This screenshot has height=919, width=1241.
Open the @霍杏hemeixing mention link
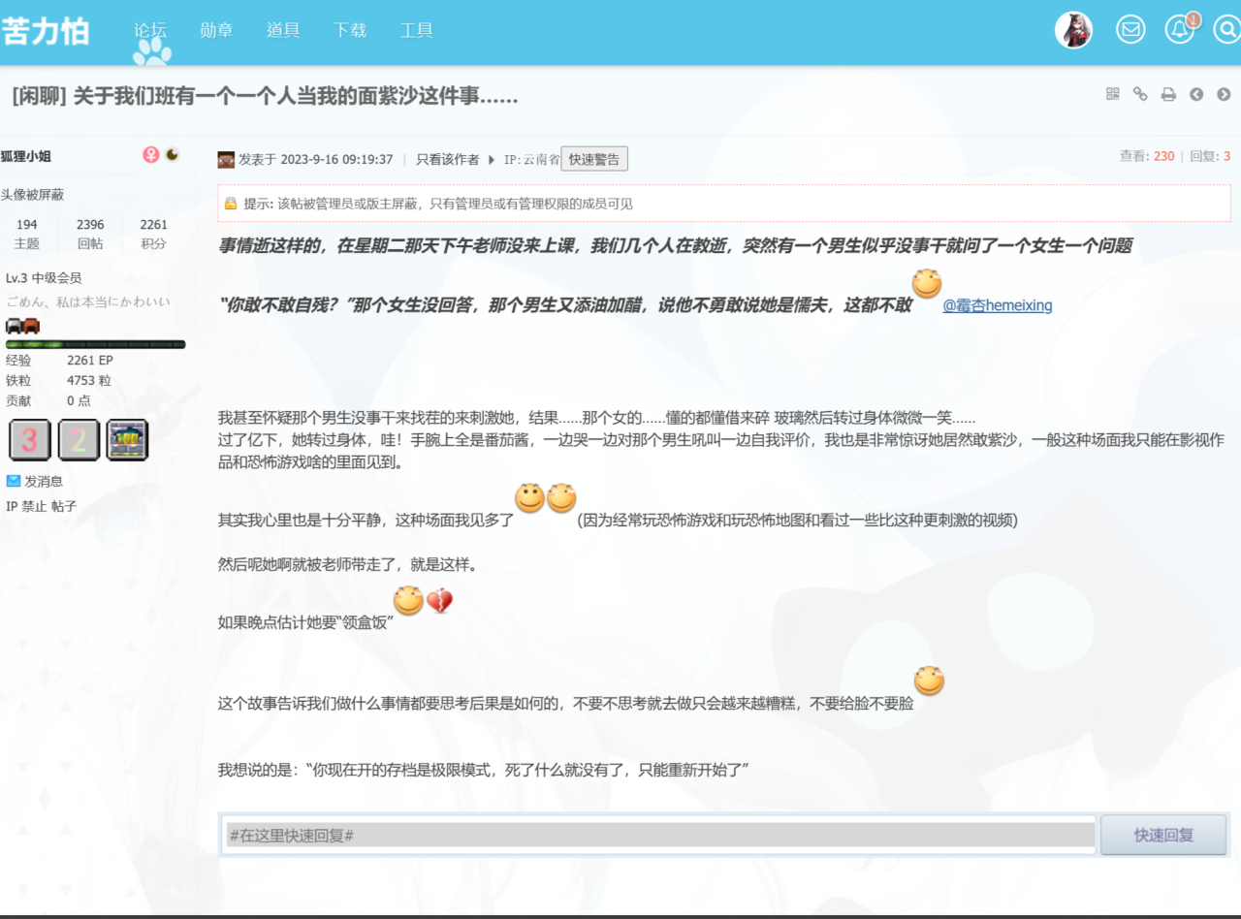[998, 305]
